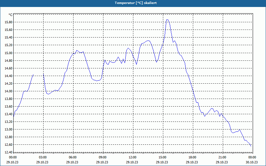266x166 pixels.
Task: Click the 15,20 y-axis value
Action: pyautogui.click(x=8, y=45)
